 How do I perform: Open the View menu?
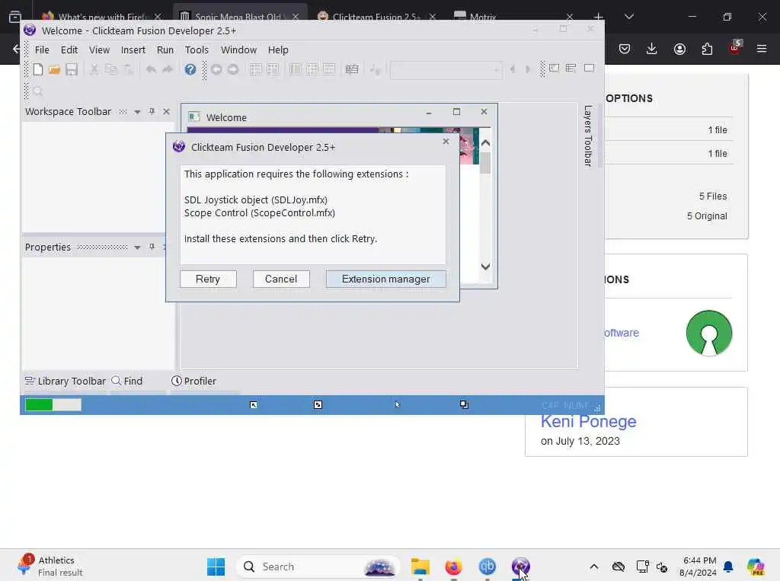99,49
